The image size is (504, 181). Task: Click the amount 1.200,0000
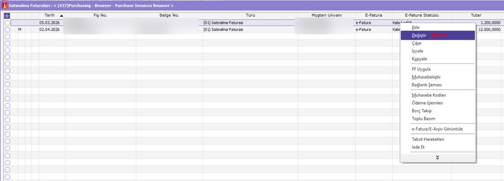click(491, 23)
